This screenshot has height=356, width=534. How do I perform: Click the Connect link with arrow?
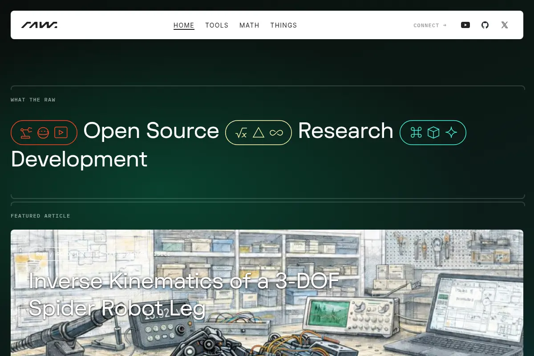click(x=430, y=25)
